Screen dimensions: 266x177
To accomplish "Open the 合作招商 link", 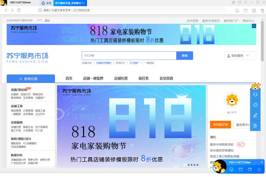I will tap(193, 21).
